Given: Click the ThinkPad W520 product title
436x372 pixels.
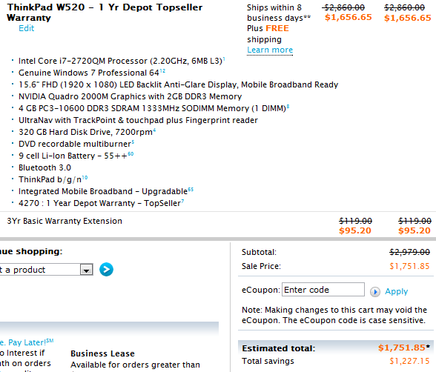Looking at the screenshot, I should click(x=105, y=13).
